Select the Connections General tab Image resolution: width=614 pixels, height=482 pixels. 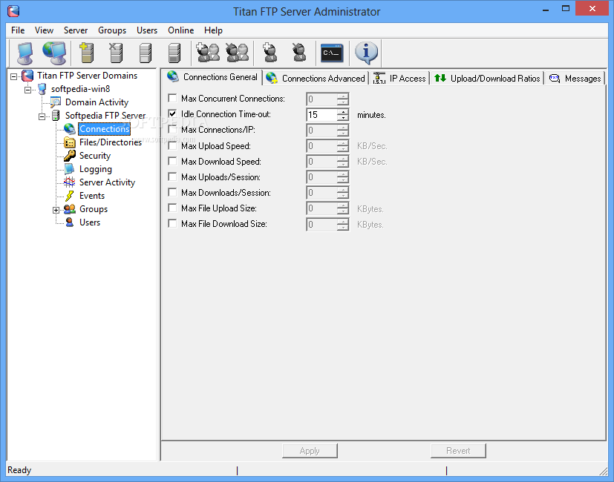pos(212,77)
